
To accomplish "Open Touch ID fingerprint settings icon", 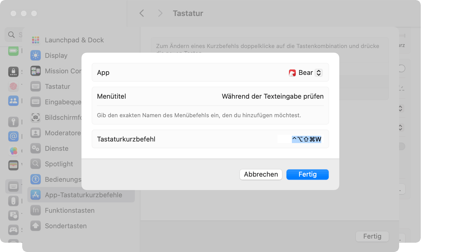I will click(13, 86).
